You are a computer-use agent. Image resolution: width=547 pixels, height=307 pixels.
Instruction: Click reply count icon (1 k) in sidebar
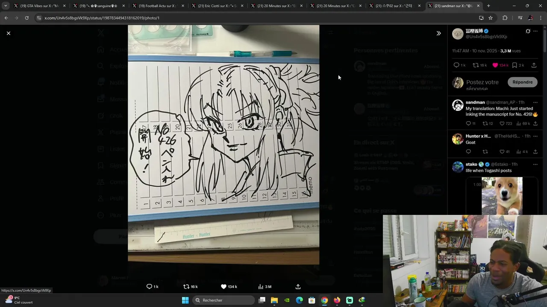coord(456,65)
